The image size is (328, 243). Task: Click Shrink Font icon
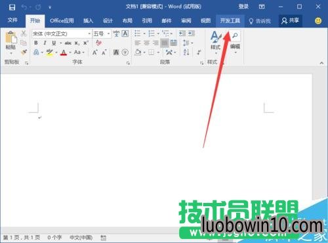[x=104, y=53]
